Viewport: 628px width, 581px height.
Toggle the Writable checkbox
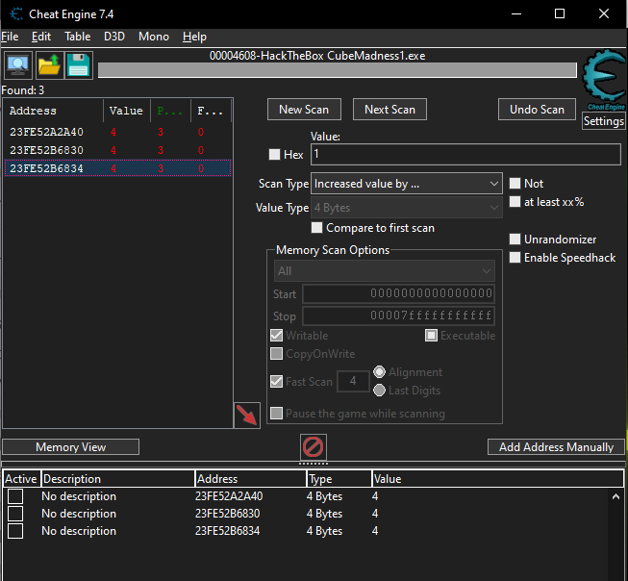point(276,336)
